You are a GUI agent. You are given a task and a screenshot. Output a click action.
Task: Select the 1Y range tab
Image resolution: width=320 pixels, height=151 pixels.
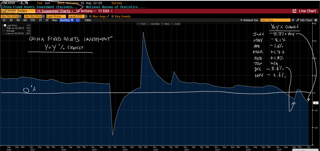[x=40, y=20]
